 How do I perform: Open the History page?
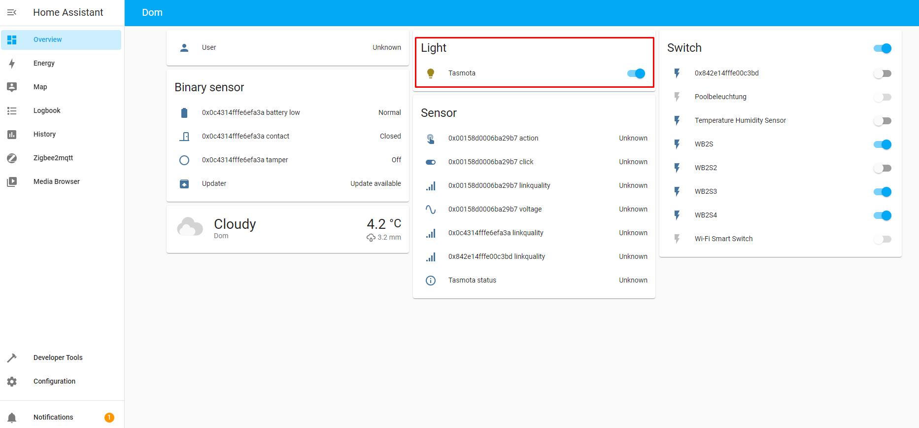tap(61, 134)
